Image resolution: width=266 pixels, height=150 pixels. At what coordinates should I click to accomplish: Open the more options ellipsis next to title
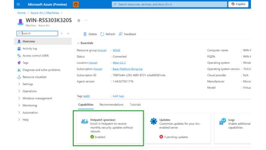(86, 20)
